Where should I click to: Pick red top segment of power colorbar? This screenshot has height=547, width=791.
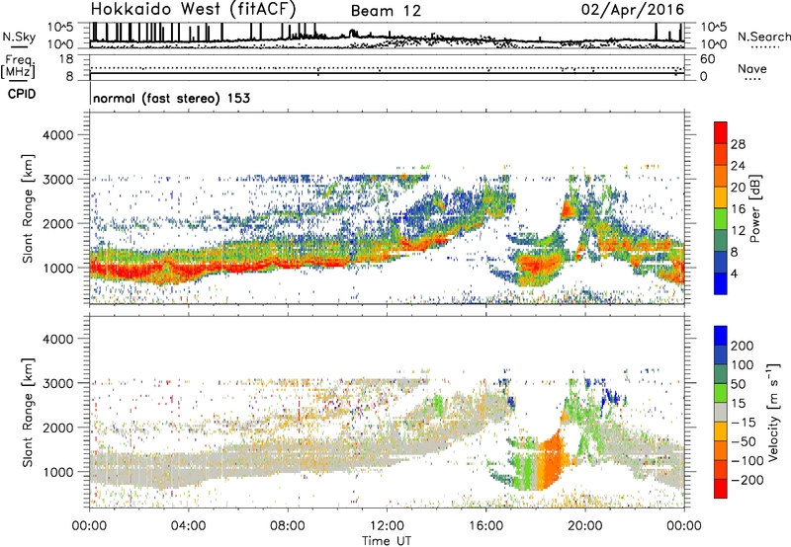[x=721, y=133]
